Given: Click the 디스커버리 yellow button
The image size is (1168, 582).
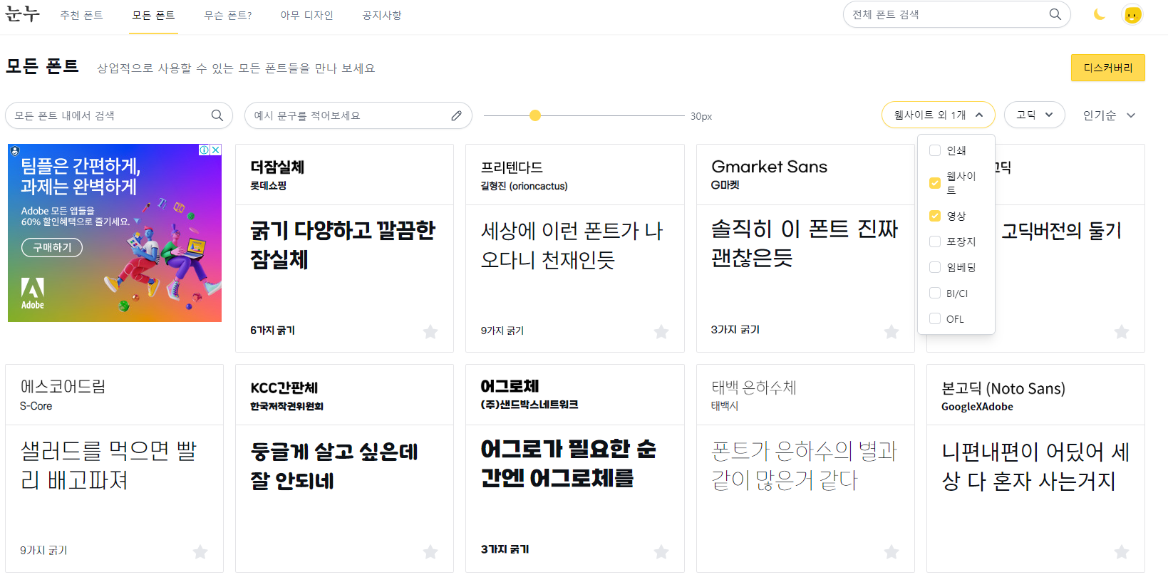Looking at the screenshot, I should [x=1108, y=68].
